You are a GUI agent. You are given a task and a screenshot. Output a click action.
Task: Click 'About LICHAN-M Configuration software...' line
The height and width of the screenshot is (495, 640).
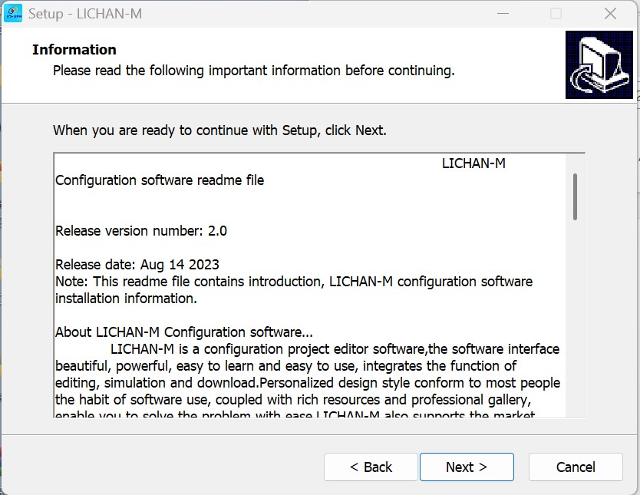[x=184, y=332]
